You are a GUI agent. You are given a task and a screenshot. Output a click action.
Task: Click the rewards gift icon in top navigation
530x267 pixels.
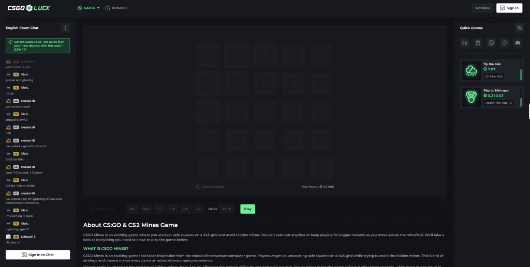pos(108,8)
